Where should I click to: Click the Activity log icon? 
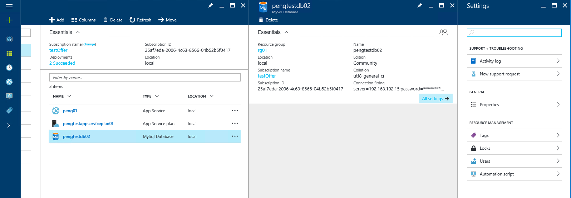(473, 61)
